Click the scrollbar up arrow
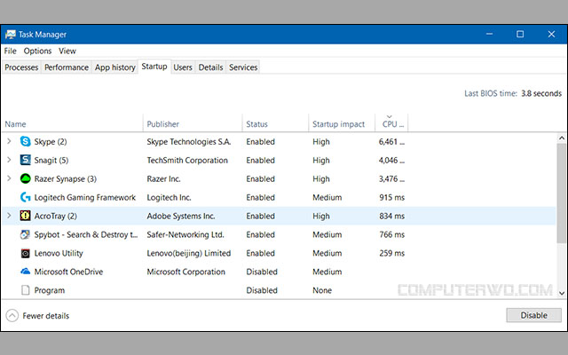 click(x=562, y=138)
